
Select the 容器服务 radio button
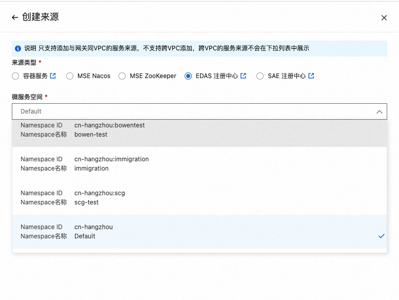15,76
